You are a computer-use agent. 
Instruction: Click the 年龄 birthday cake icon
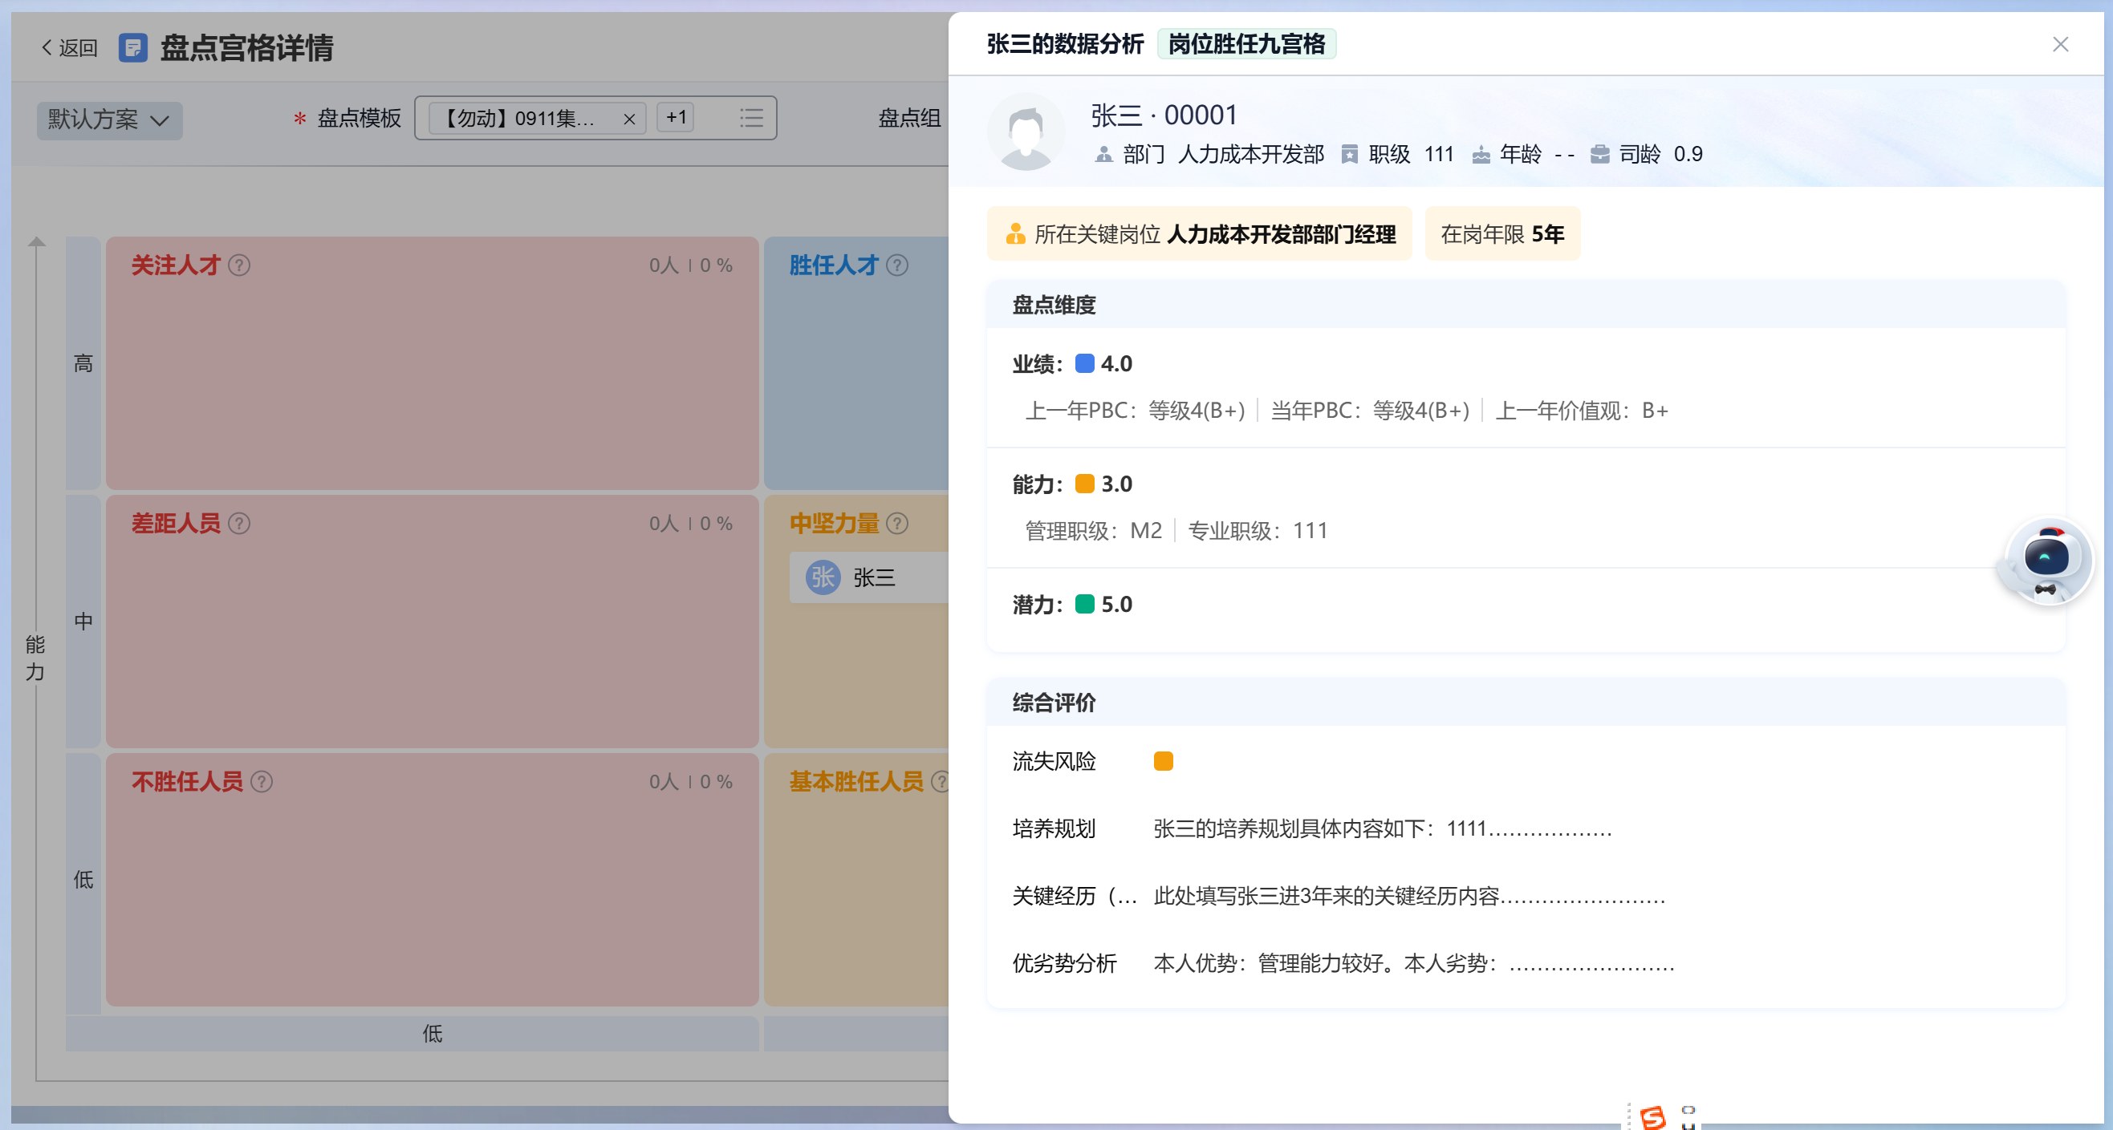(x=1481, y=154)
